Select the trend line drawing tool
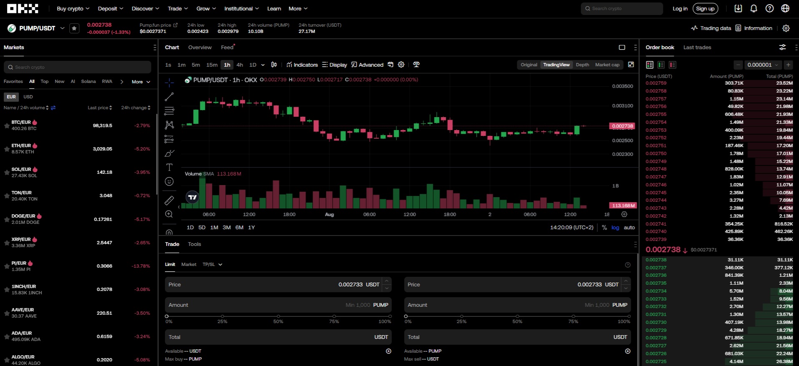The width and height of the screenshot is (799, 366). [169, 97]
